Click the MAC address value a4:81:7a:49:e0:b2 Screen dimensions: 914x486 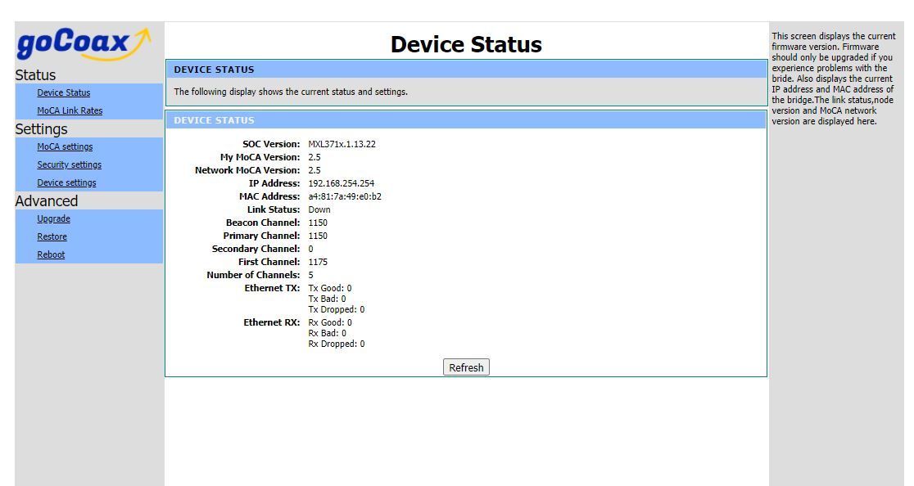coord(344,196)
